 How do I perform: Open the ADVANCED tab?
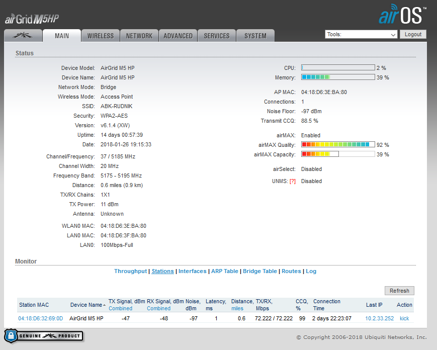tap(178, 36)
